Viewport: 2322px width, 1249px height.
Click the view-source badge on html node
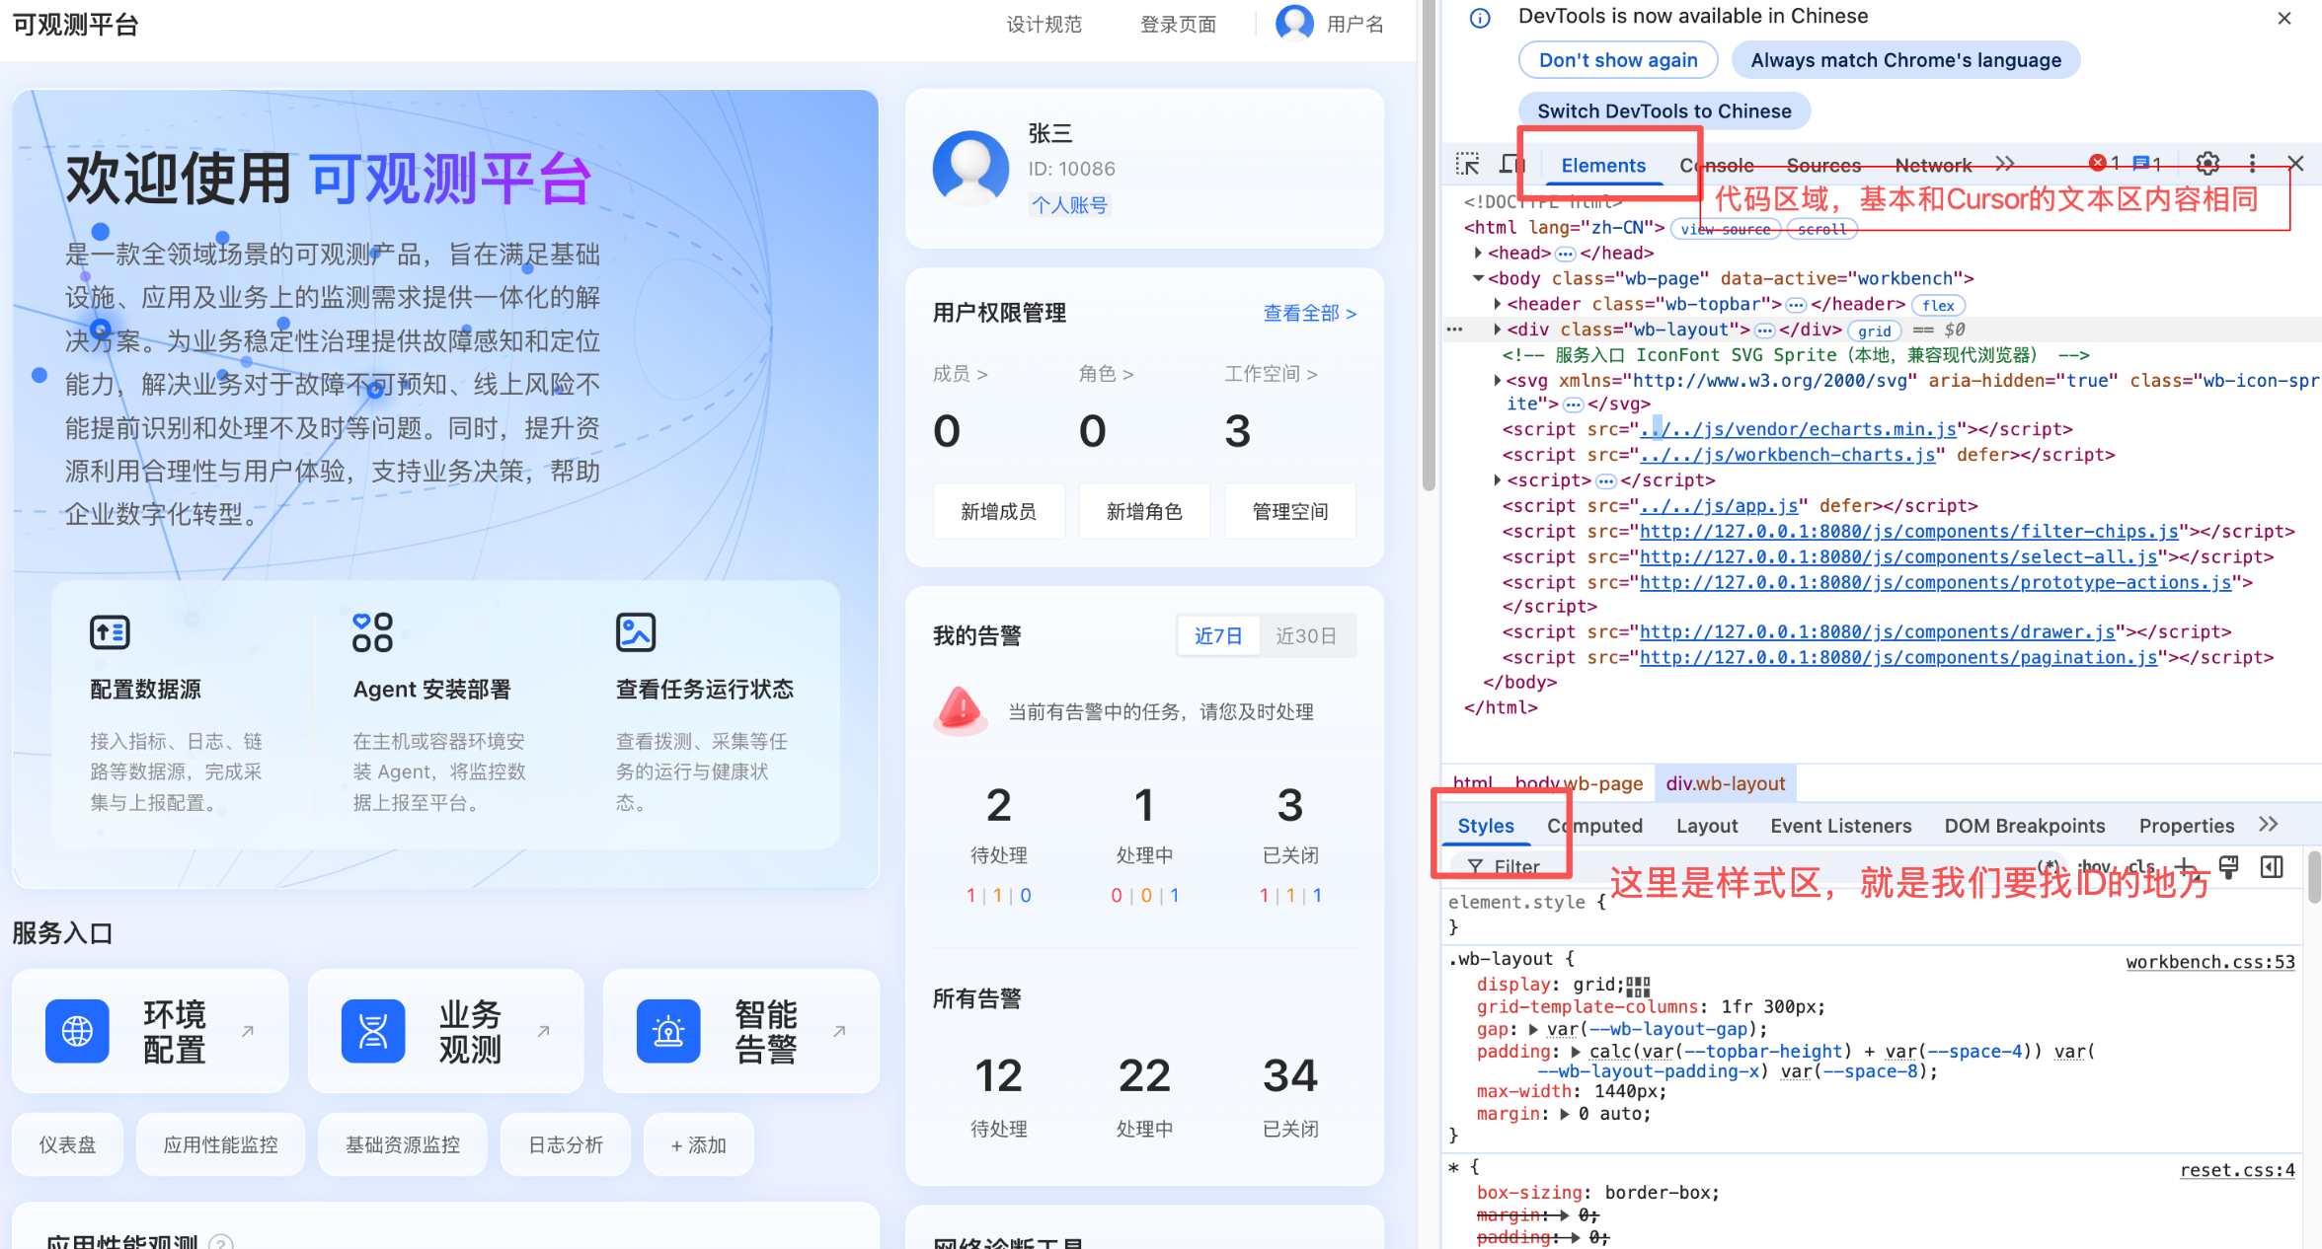coord(1726,229)
